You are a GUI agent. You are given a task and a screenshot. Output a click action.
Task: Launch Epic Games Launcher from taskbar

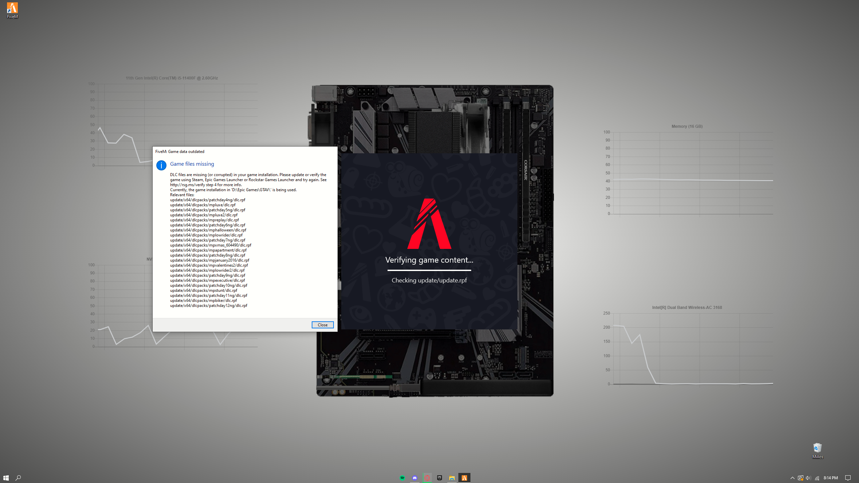point(440,478)
